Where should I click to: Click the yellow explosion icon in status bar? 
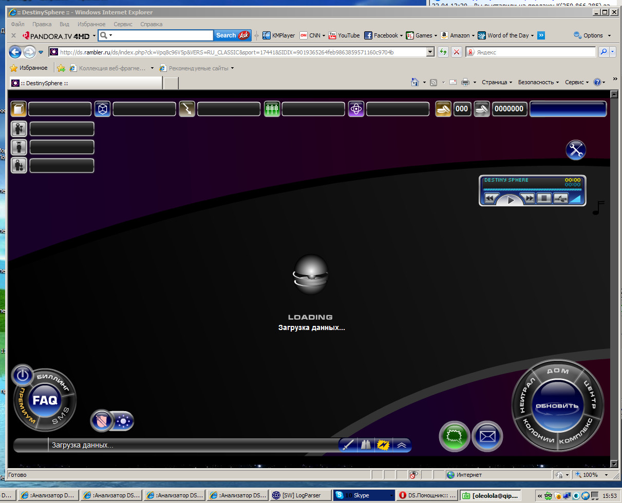point(383,445)
